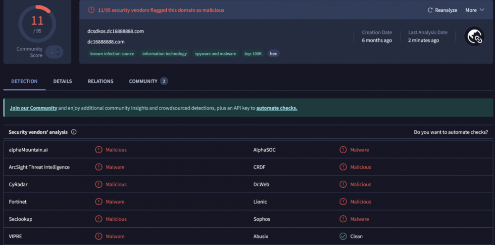
Task: Downvote the Community Score
Action: [58, 55]
